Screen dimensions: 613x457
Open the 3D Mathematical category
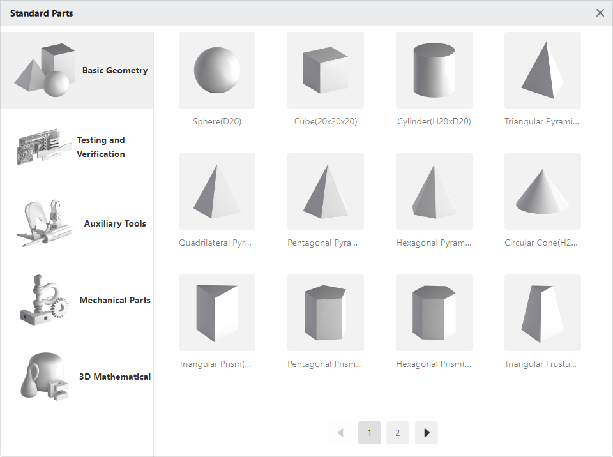(77, 377)
